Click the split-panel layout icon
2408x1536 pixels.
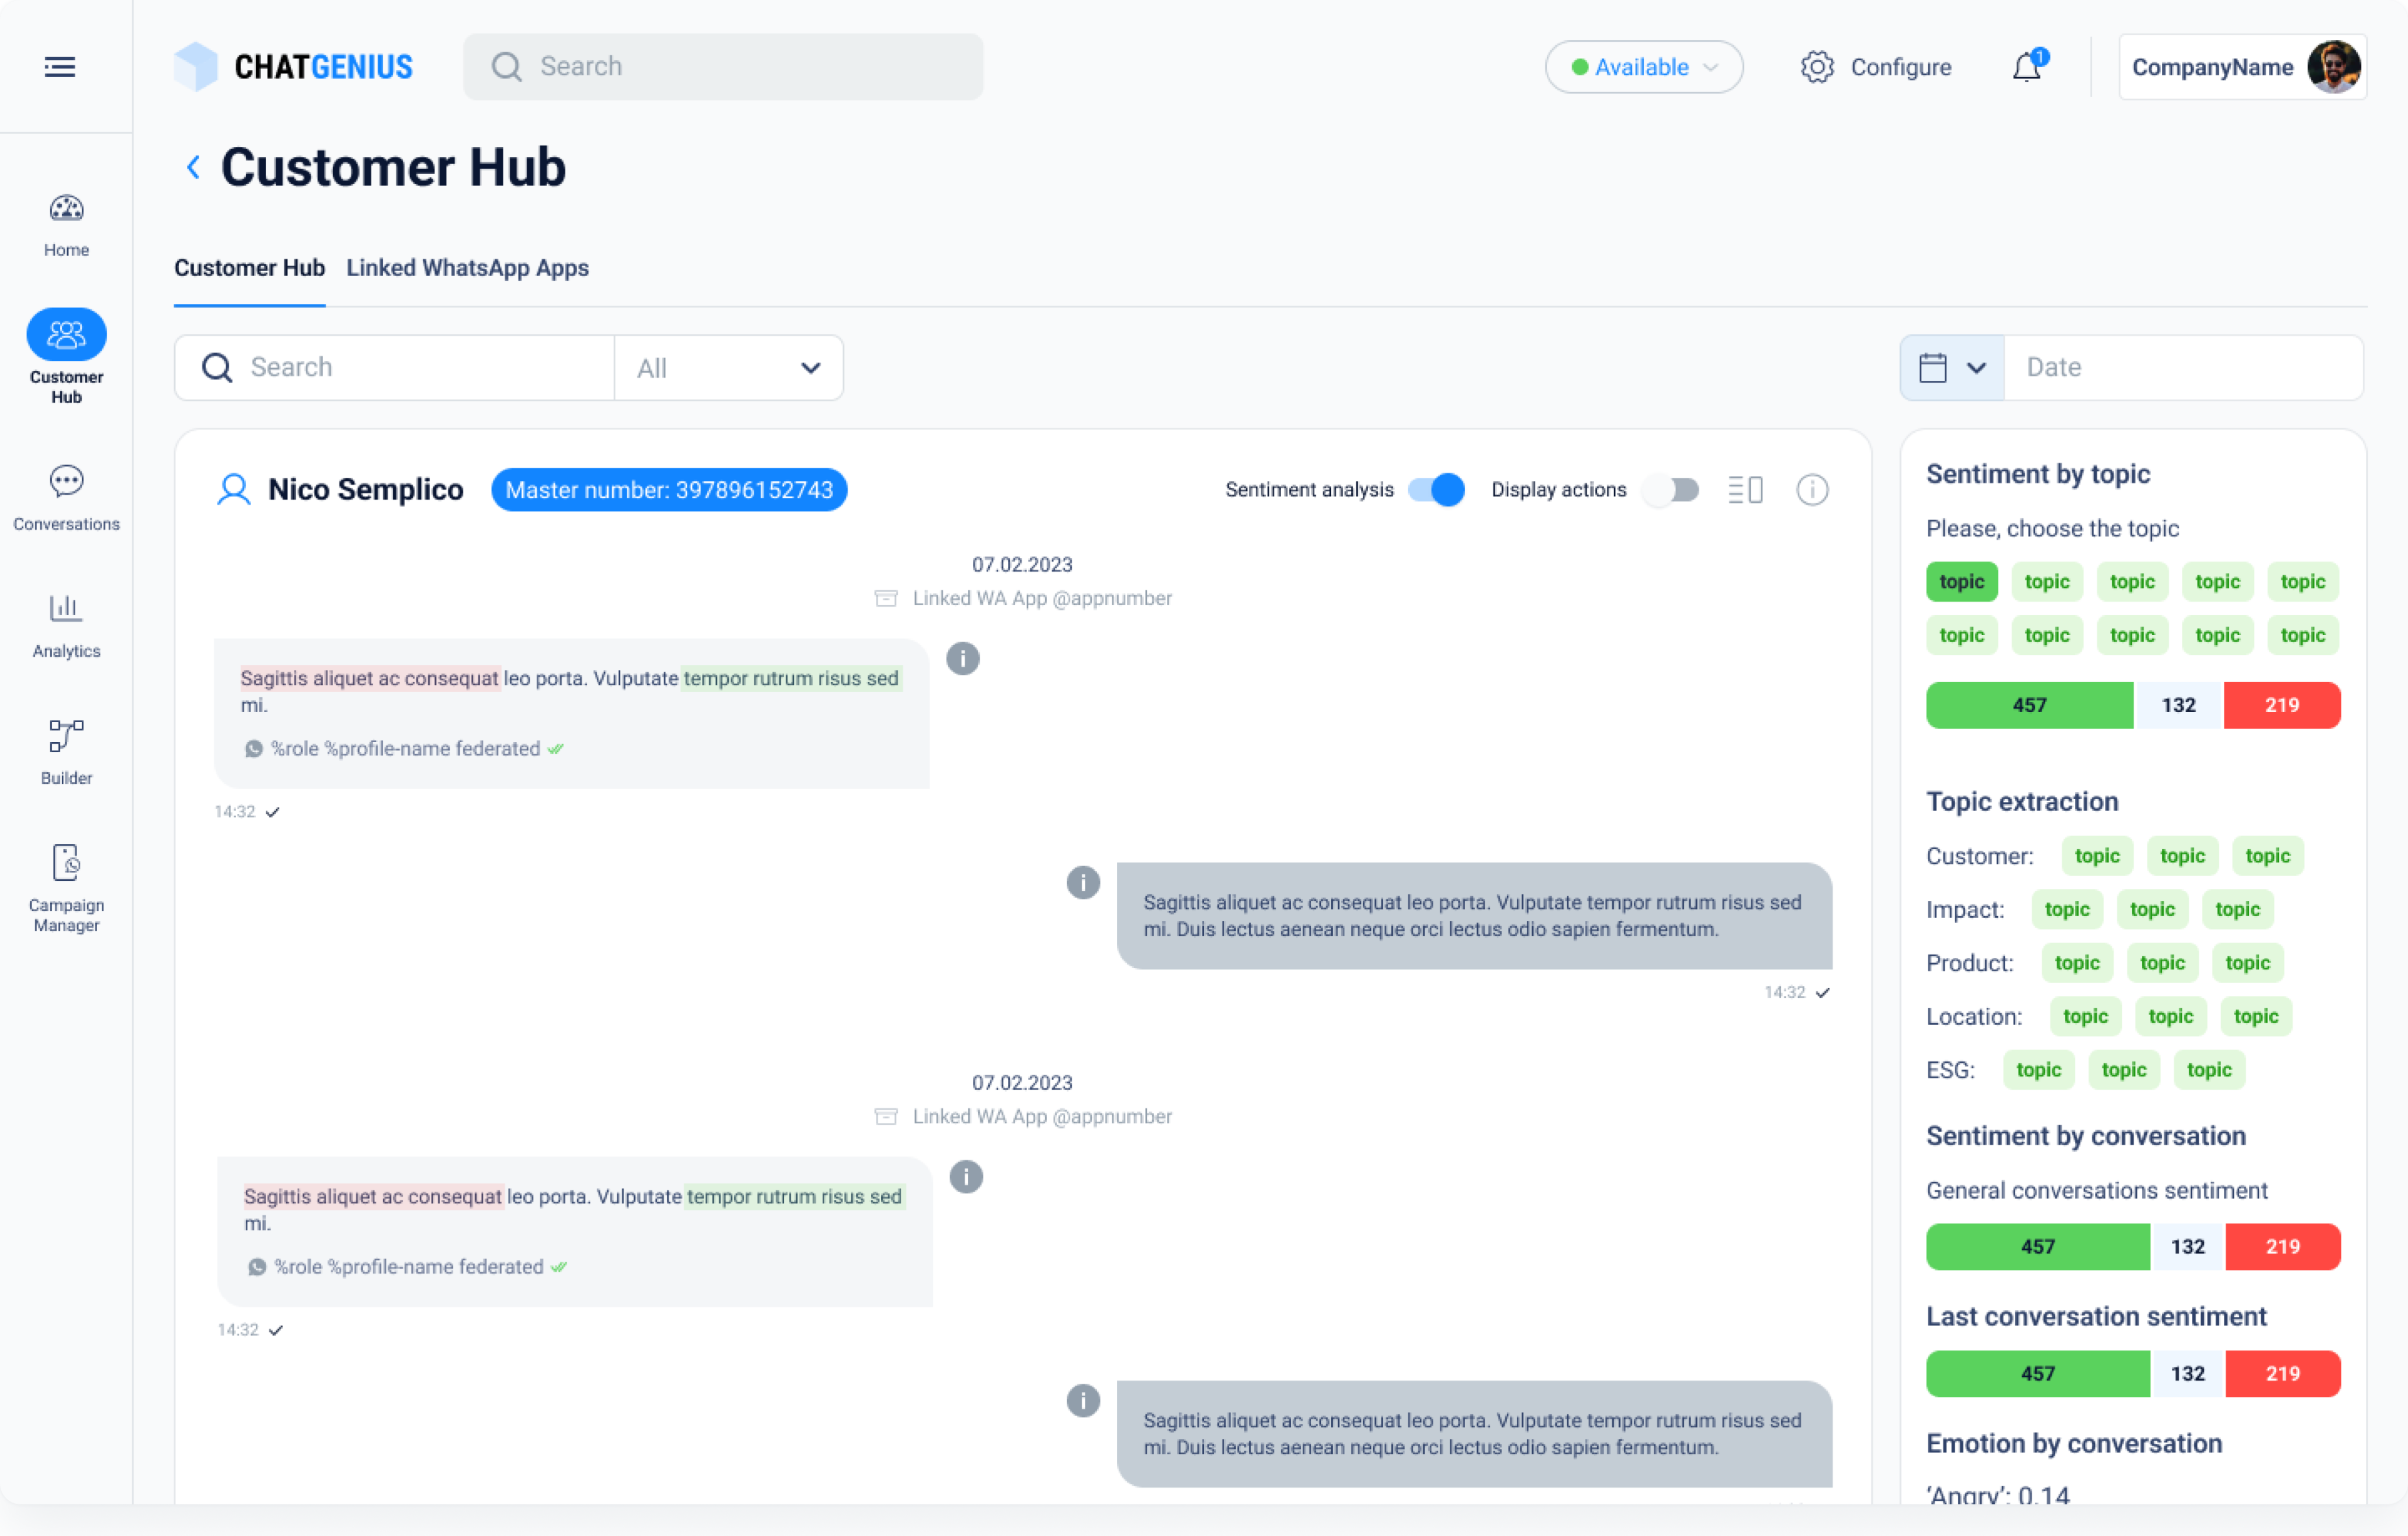click(x=1745, y=489)
